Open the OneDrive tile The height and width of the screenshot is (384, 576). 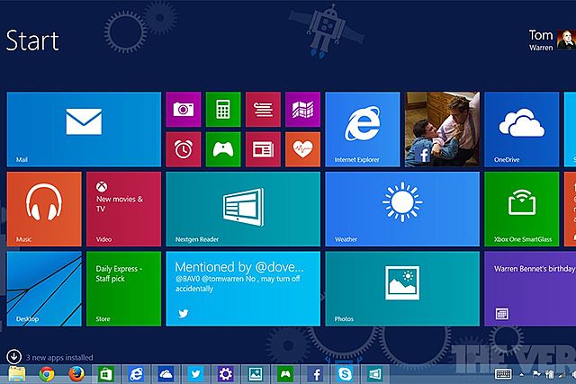[522, 129]
